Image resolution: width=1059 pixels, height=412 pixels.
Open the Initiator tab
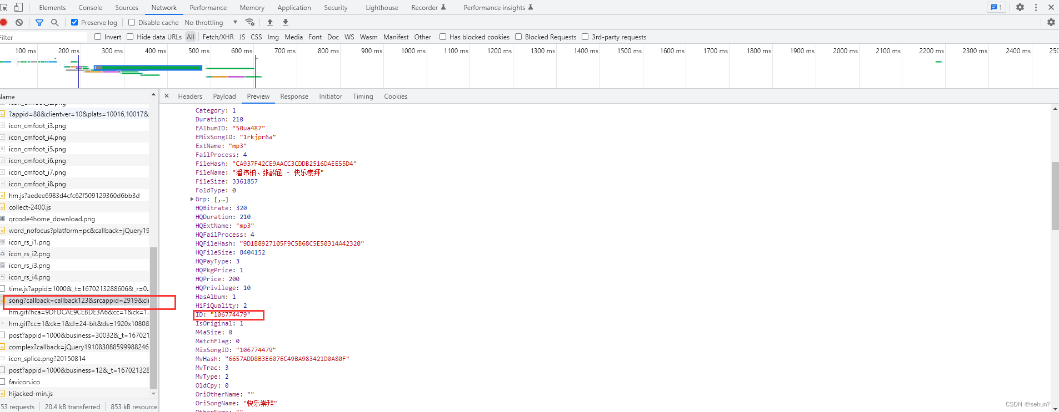pos(331,96)
